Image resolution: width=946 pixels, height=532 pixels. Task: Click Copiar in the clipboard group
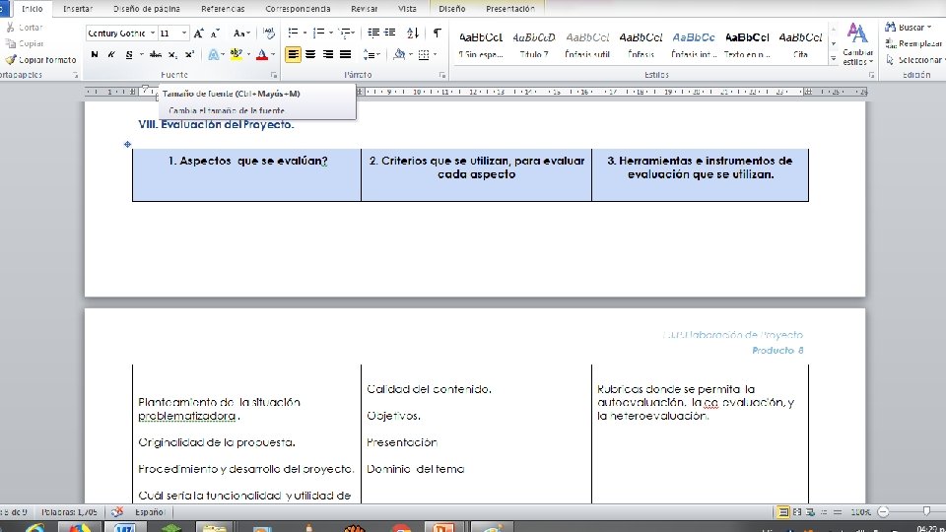24,43
